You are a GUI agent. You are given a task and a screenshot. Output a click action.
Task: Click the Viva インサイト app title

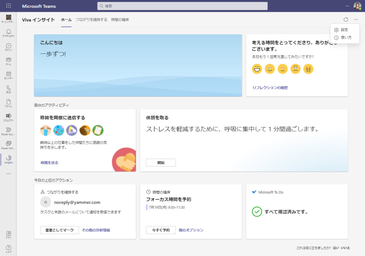(38, 20)
